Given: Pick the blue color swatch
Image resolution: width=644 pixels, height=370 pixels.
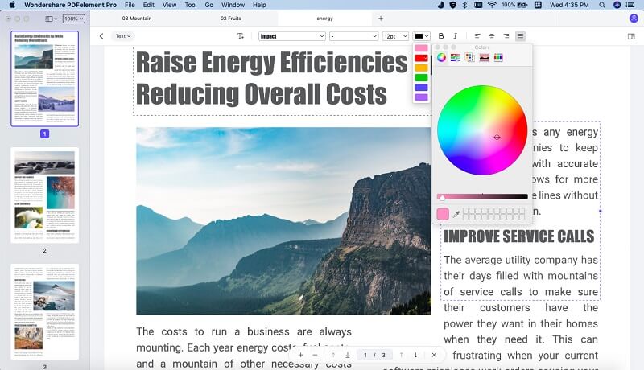Looking at the screenshot, I should [421, 88].
